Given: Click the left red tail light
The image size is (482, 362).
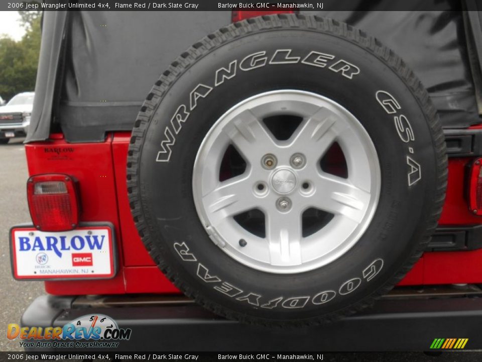Looking at the screenshot, I should 53,202.
